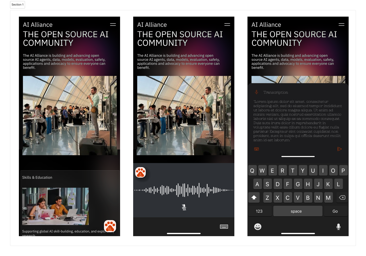Tap the F key on the keyboard
Viewport: 366px width, 256px height.
(287, 184)
